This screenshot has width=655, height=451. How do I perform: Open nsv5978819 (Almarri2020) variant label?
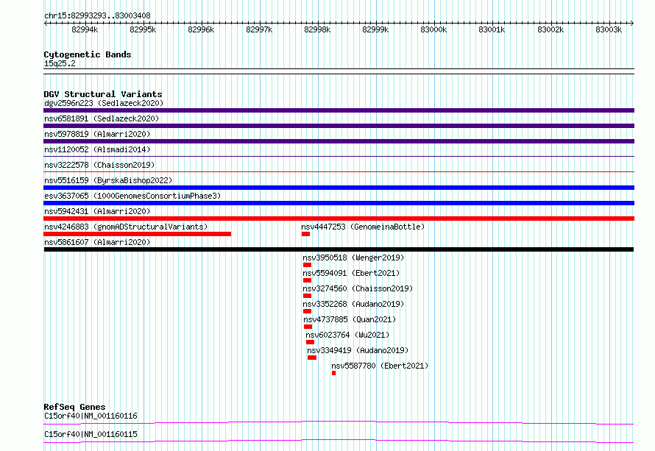(97, 134)
